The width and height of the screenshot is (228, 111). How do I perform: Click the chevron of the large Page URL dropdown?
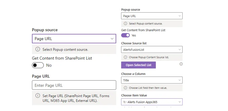click(112, 39)
